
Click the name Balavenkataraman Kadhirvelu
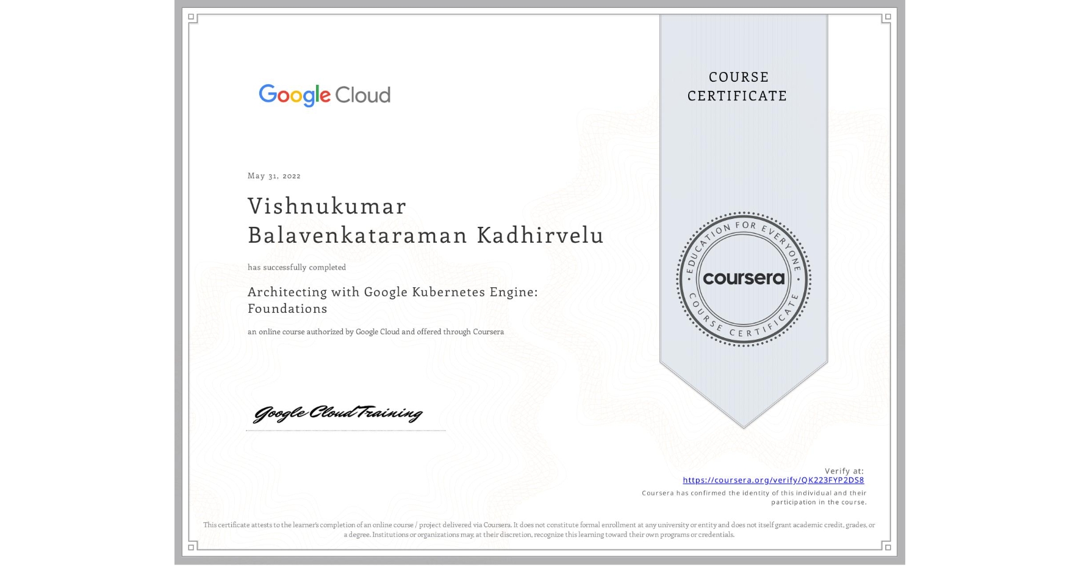tap(426, 235)
